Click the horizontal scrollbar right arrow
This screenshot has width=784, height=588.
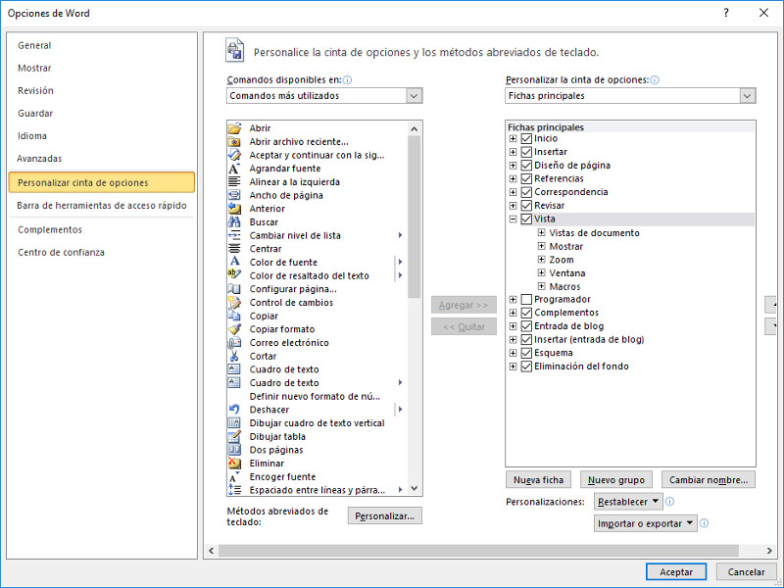tap(769, 551)
